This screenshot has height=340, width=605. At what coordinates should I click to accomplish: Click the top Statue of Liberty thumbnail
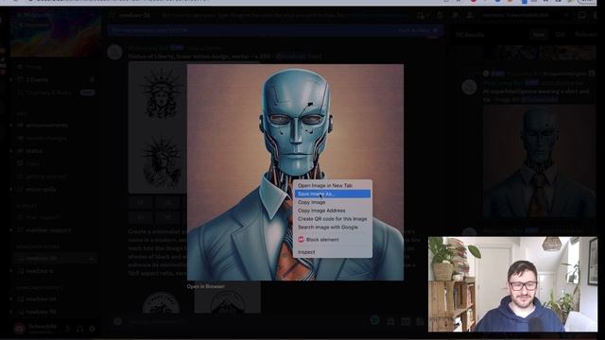click(162, 94)
